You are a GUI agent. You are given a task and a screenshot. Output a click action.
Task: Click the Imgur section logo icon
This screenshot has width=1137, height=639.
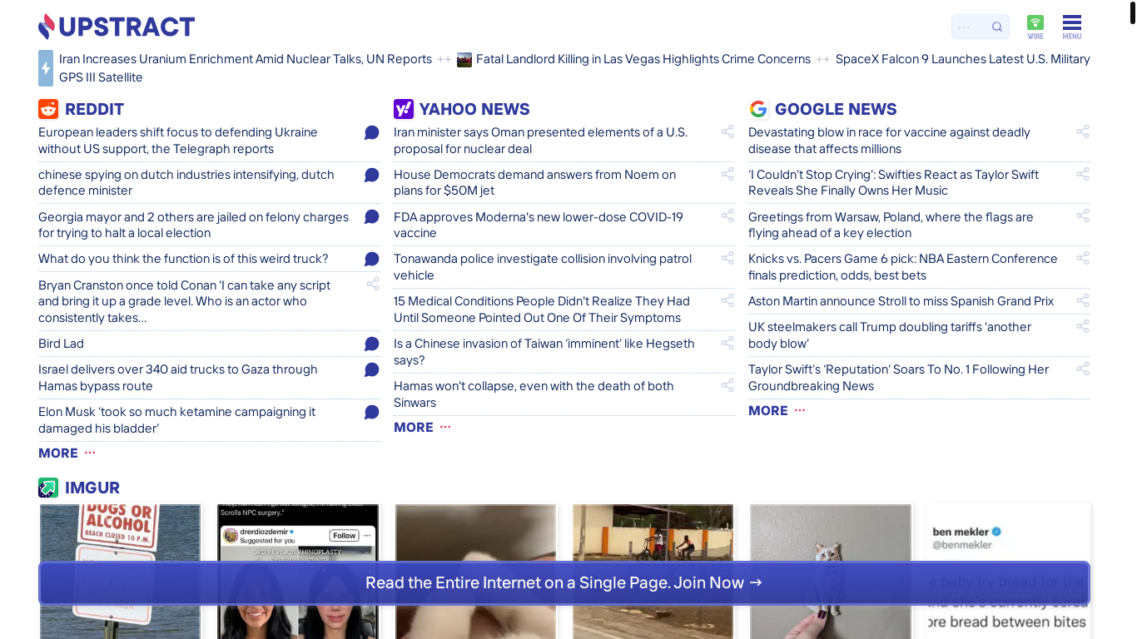(x=48, y=488)
